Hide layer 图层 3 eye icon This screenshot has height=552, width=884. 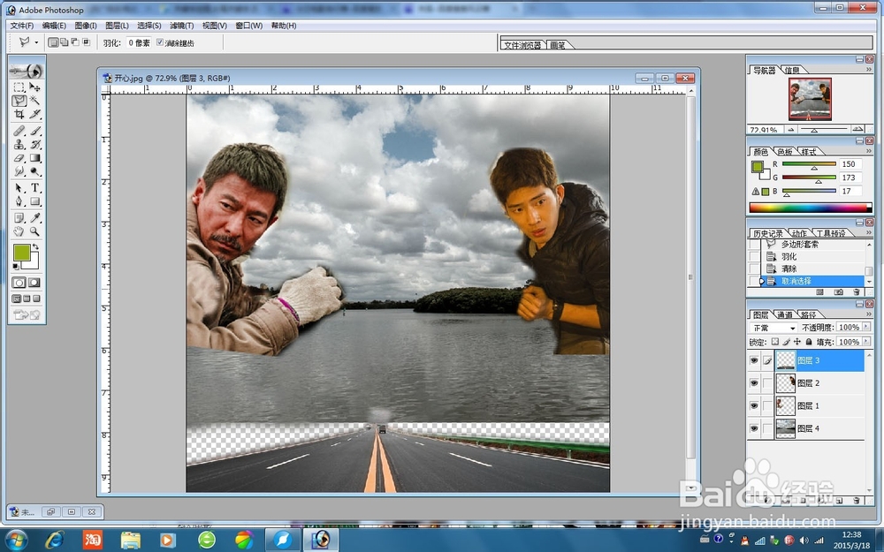click(x=754, y=360)
